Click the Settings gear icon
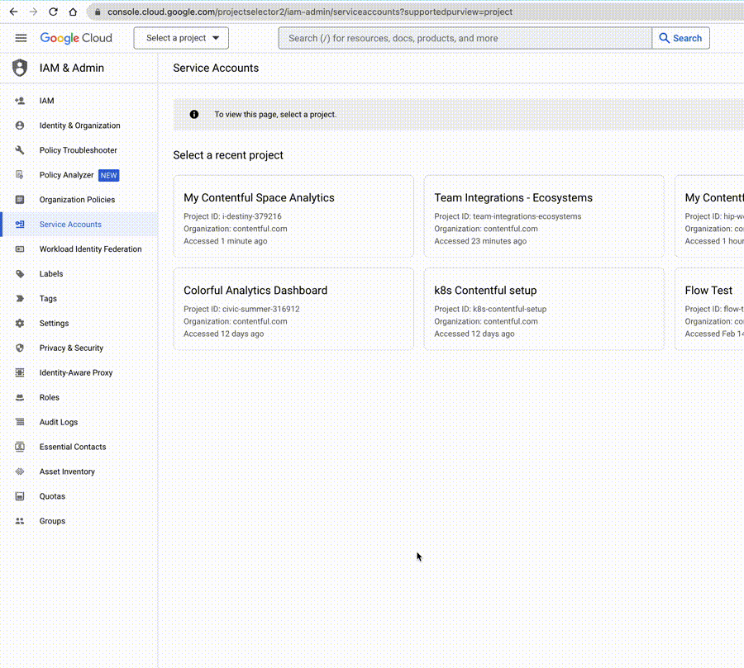Screen dimensions: 744x668 point(20,324)
